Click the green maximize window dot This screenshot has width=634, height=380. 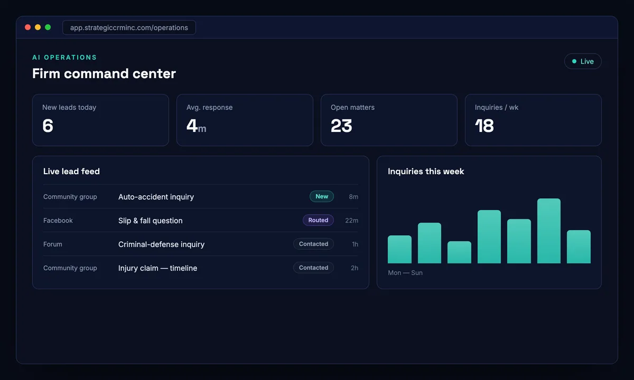point(48,27)
